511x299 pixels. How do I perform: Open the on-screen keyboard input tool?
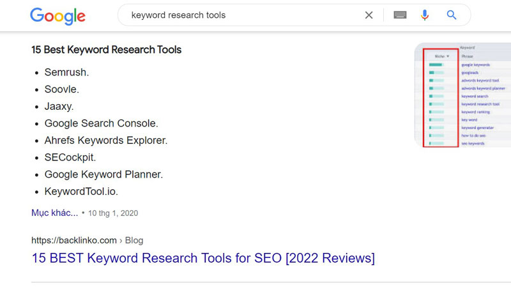(x=400, y=15)
